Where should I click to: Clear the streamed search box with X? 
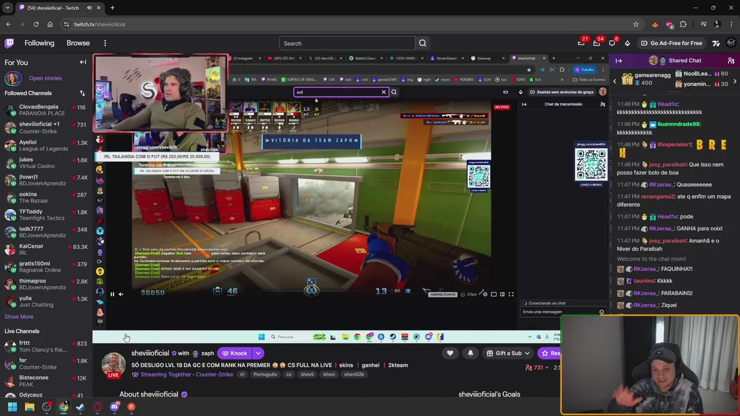(383, 92)
